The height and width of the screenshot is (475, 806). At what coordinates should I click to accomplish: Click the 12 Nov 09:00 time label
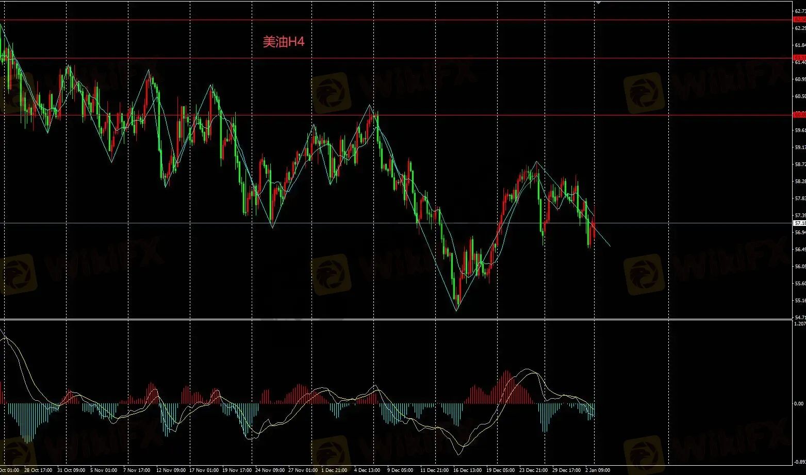171,470
